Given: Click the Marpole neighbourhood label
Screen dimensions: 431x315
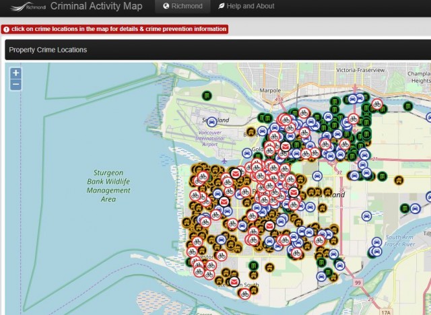Looking at the screenshot, I should pyautogui.click(x=270, y=90).
